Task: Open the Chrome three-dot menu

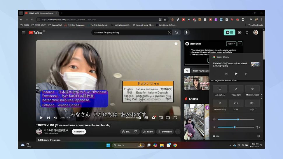Action: (262, 20)
